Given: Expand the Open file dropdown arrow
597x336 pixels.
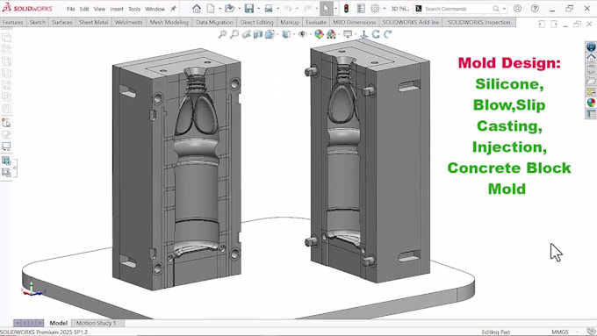Looking at the screenshot, I should [x=239, y=9].
